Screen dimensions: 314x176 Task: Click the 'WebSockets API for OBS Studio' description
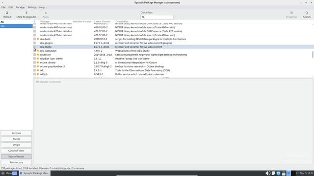pyautogui.click(x=132, y=51)
